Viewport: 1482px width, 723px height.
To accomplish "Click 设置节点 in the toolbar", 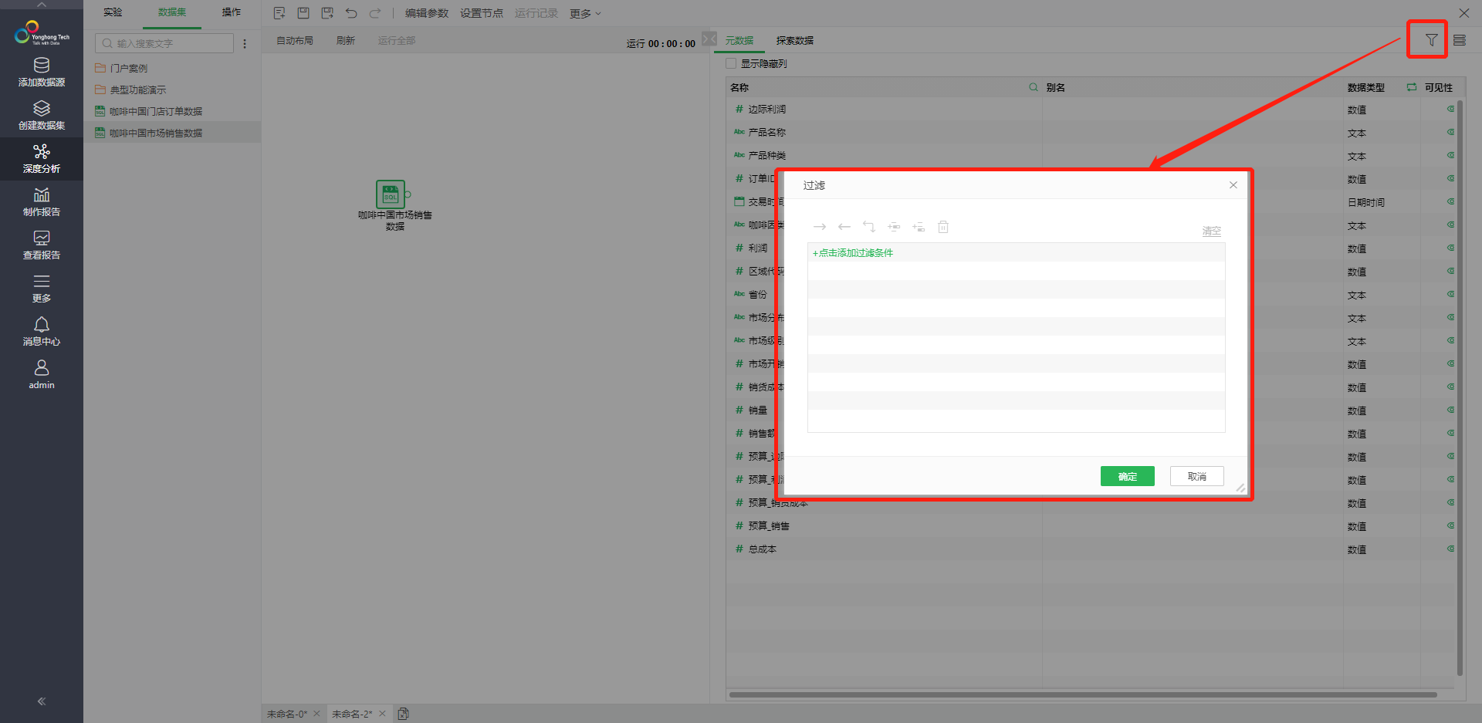I will [482, 13].
